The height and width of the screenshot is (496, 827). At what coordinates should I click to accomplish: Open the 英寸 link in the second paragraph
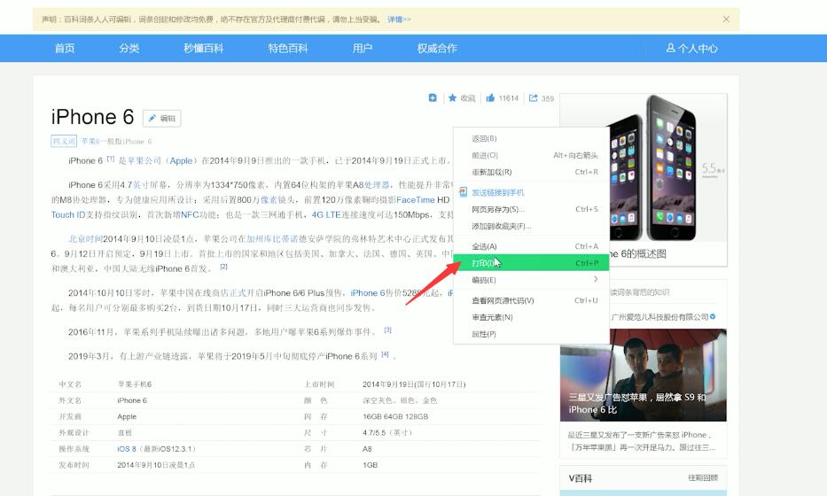pyautogui.click(x=141, y=185)
